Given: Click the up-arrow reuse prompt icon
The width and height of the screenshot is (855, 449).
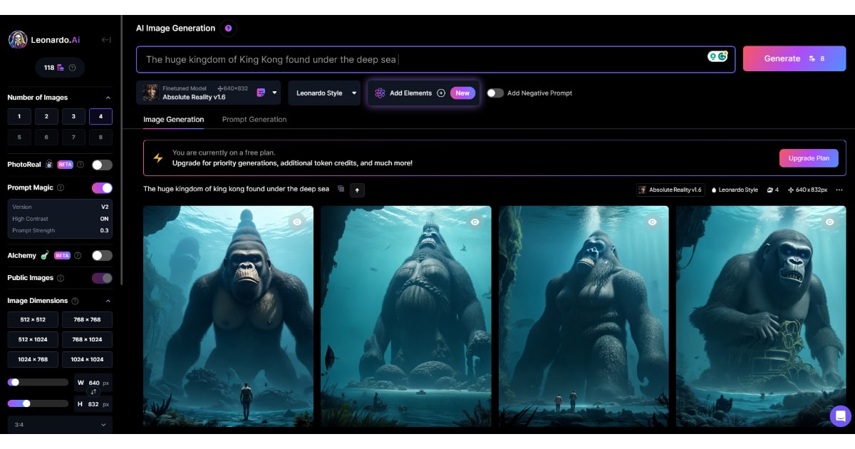Looking at the screenshot, I should 357,190.
